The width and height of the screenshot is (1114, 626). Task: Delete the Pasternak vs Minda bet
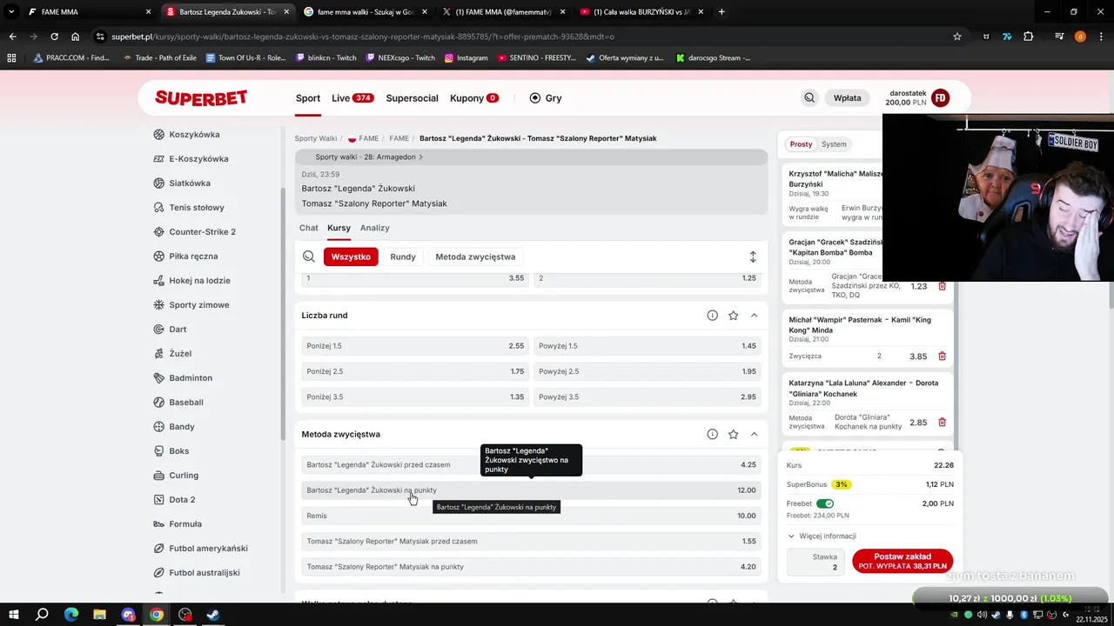[942, 356]
